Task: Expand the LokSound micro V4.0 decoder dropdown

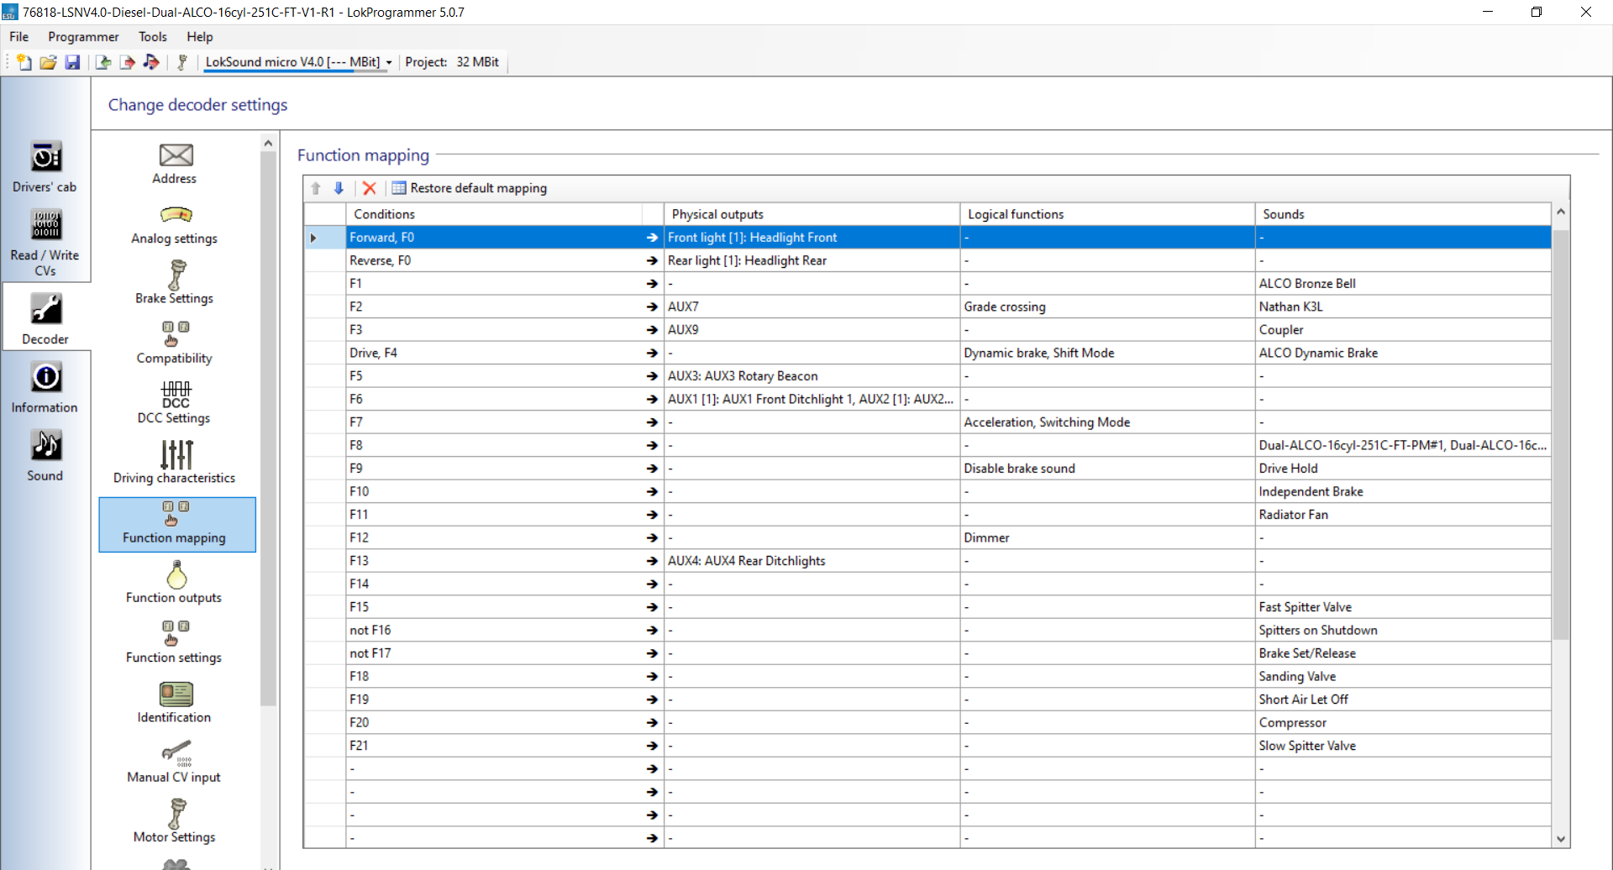Action: pyautogui.click(x=389, y=62)
